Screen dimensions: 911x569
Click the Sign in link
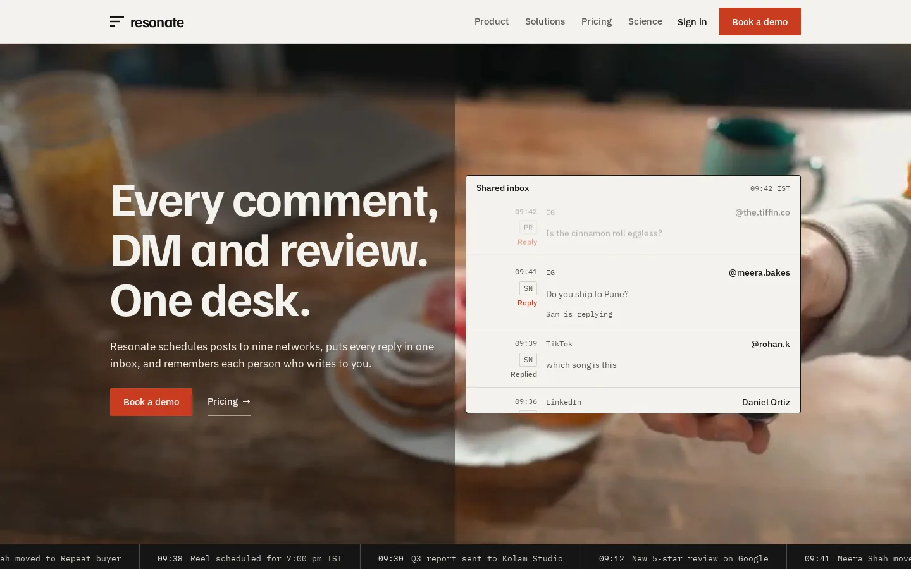692,22
